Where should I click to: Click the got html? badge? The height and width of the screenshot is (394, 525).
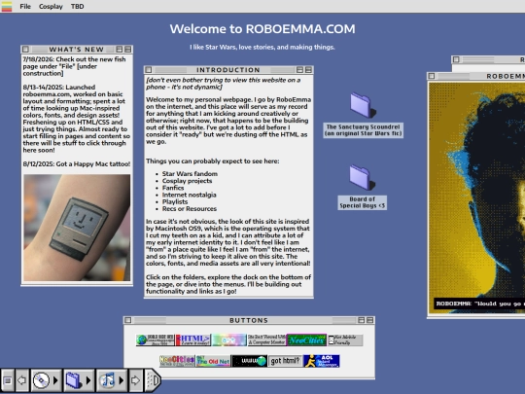point(285,361)
